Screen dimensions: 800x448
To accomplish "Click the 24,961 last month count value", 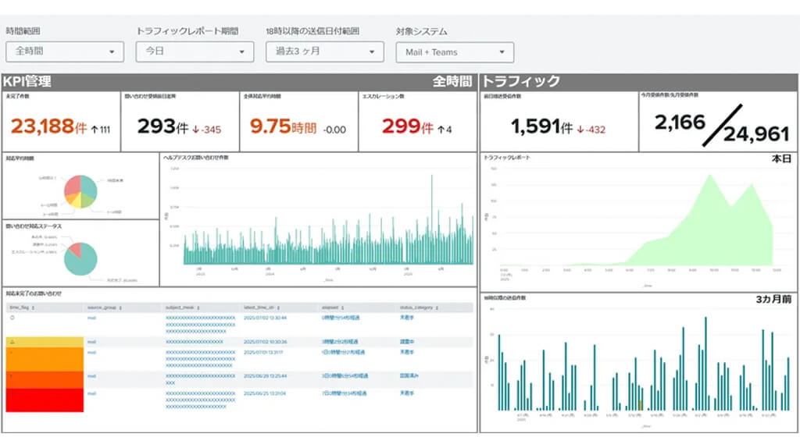I will click(x=756, y=134).
